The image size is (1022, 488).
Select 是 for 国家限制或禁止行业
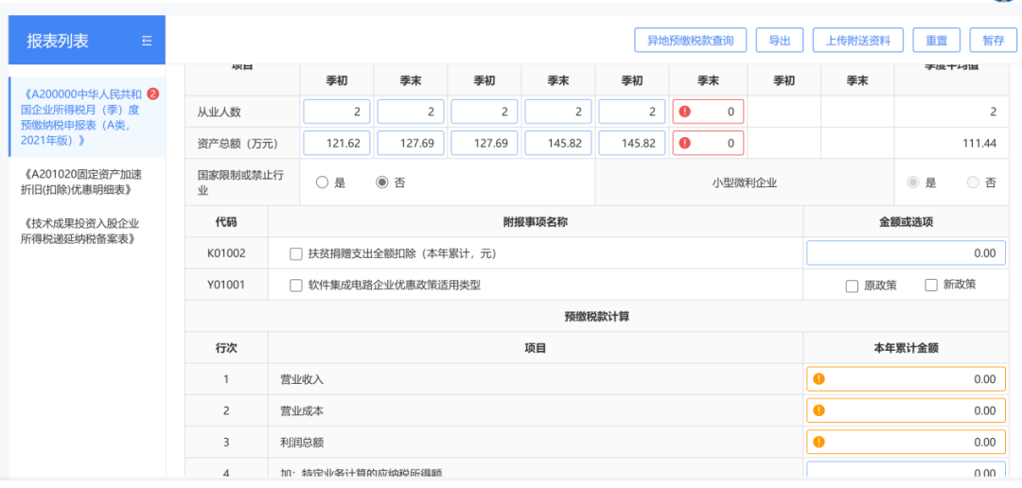click(x=323, y=183)
